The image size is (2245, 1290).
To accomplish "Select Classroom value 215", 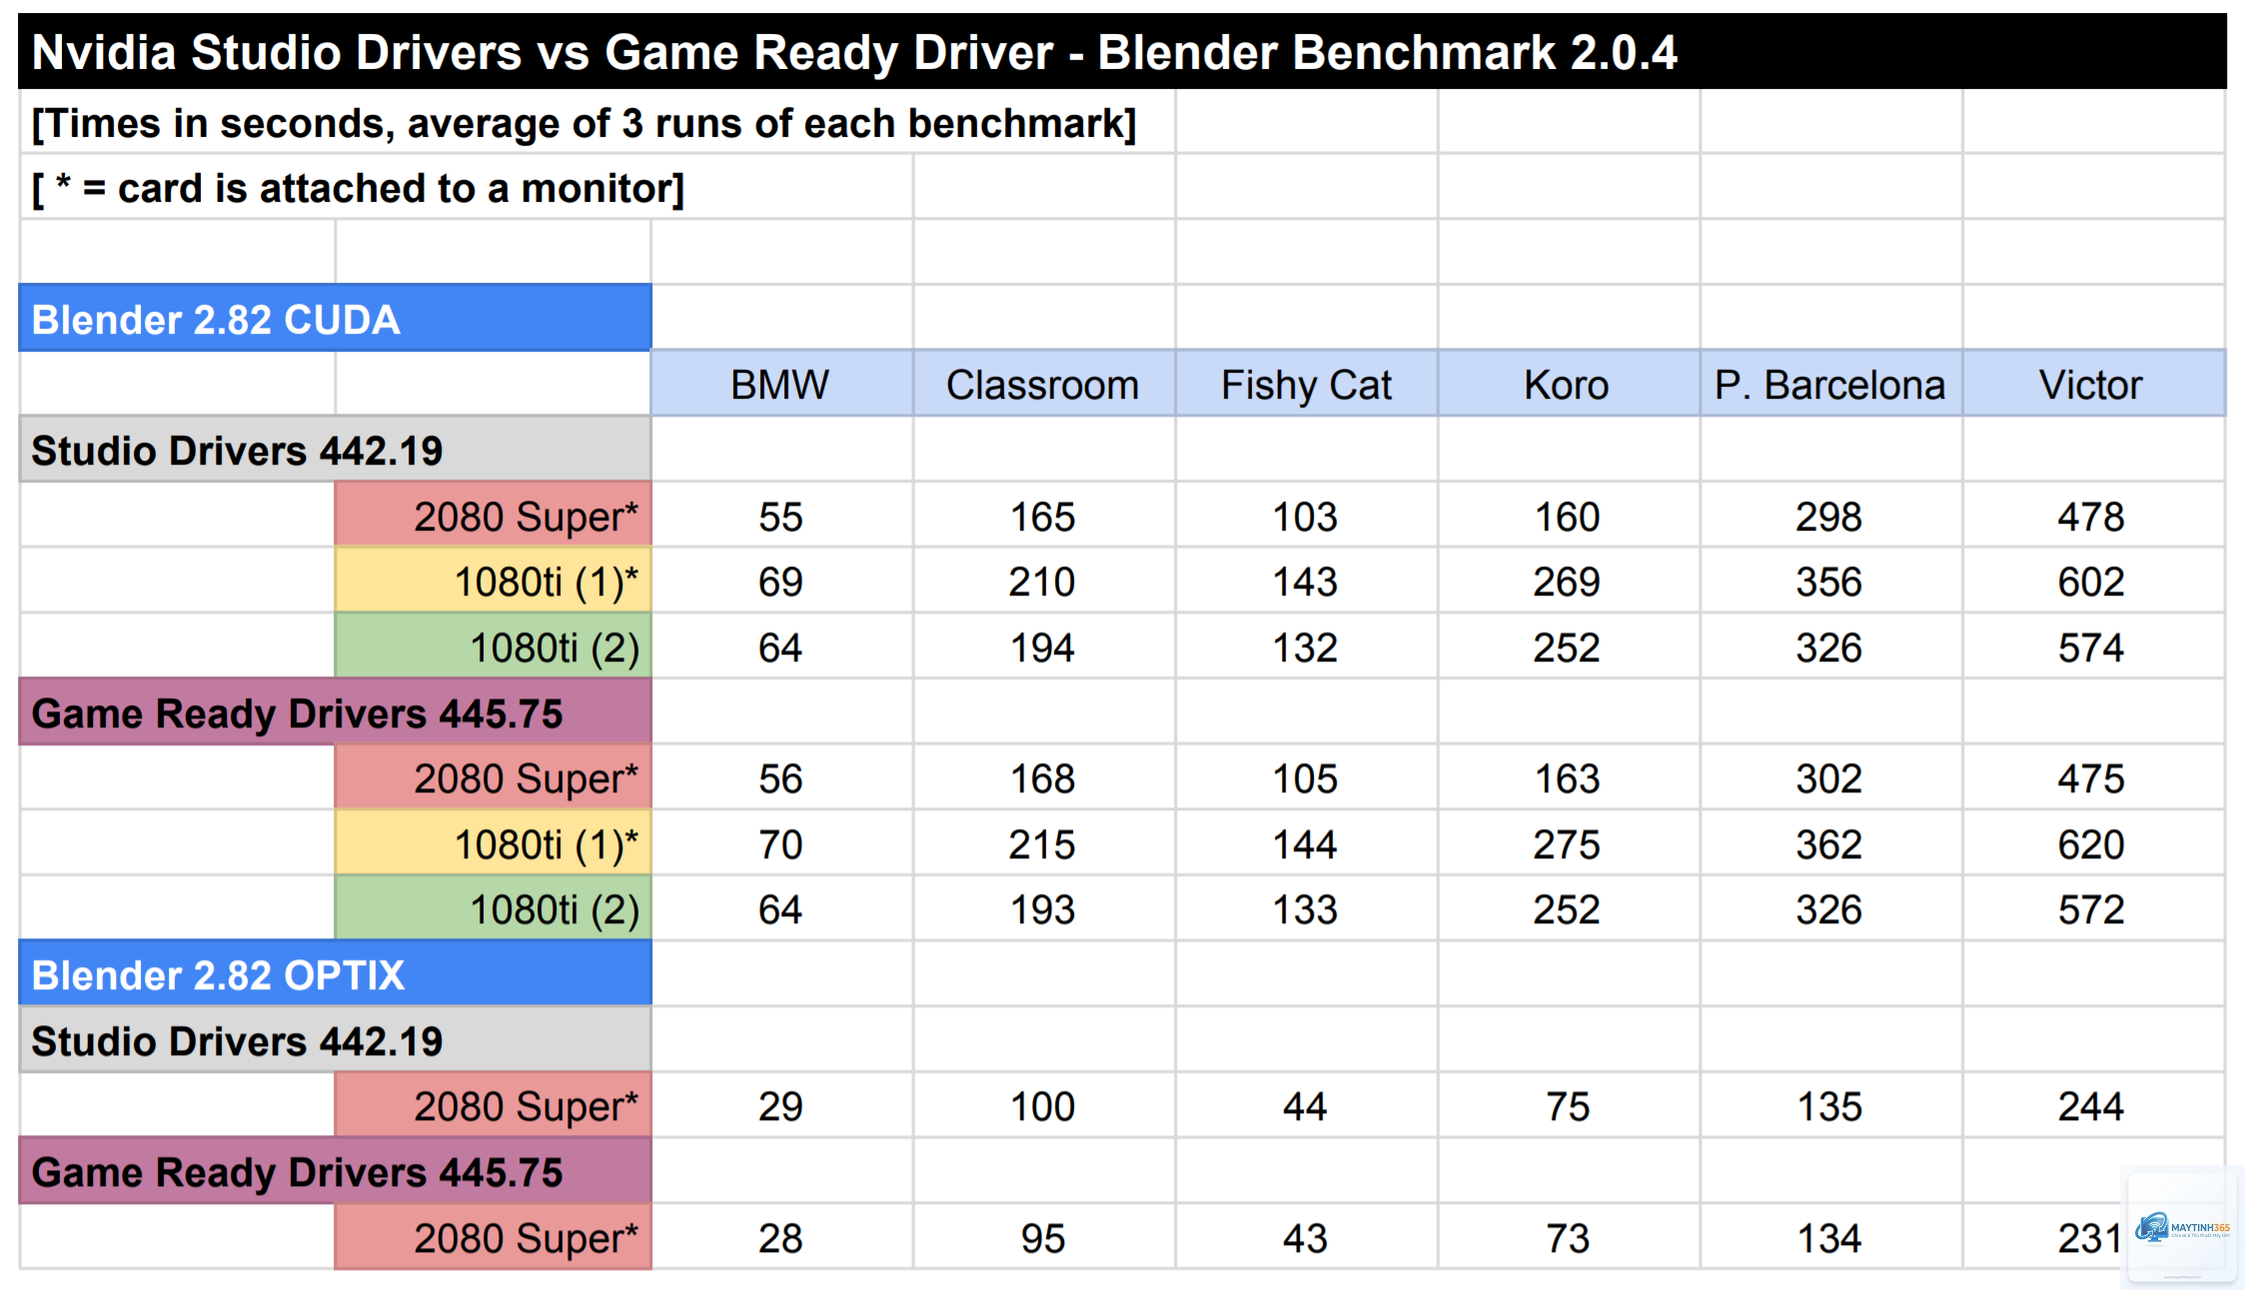I will [x=1043, y=844].
